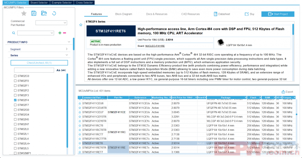The height and width of the screenshot is (158, 302).
Task: Check the STM32F1 series checkbox
Action: (15, 85)
